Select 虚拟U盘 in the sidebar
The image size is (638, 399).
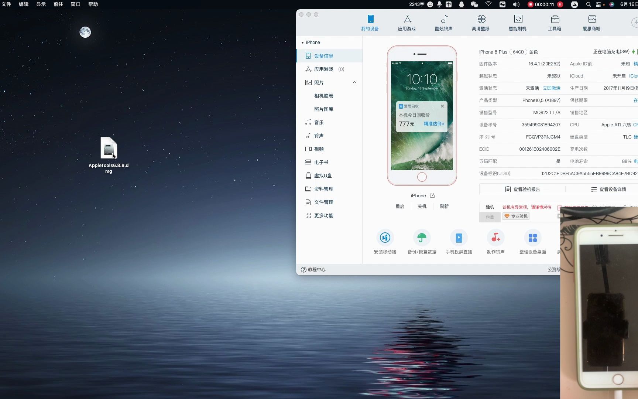tap(329, 175)
